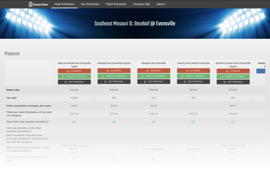Eliminate Comfort Inn and Suites Evansville Airport

pyautogui.click(x=233, y=71)
